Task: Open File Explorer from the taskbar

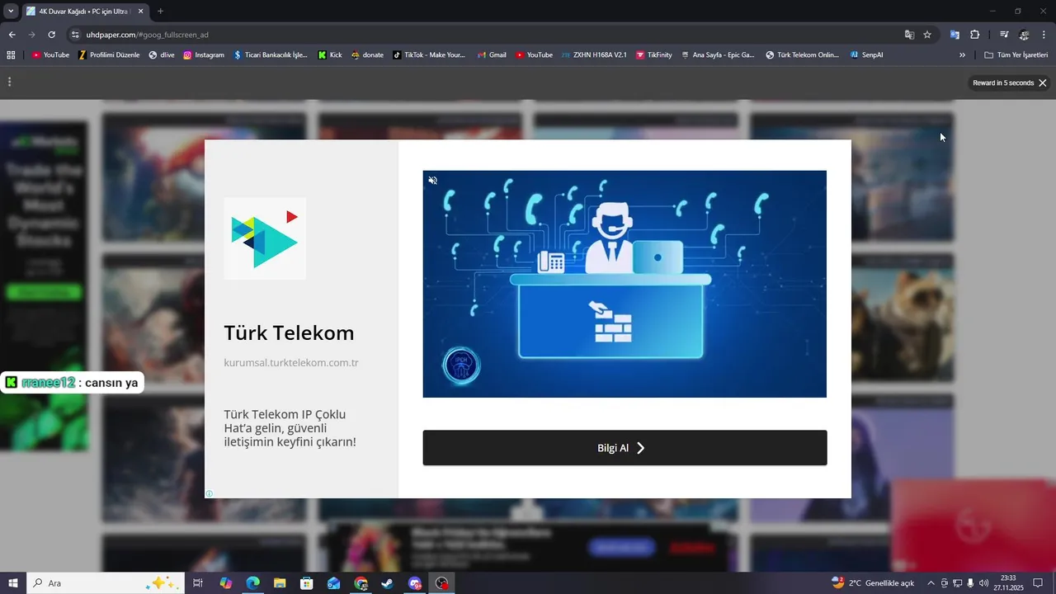Action: [280, 583]
